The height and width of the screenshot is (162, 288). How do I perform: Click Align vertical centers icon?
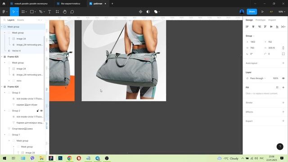(x=271, y=27)
